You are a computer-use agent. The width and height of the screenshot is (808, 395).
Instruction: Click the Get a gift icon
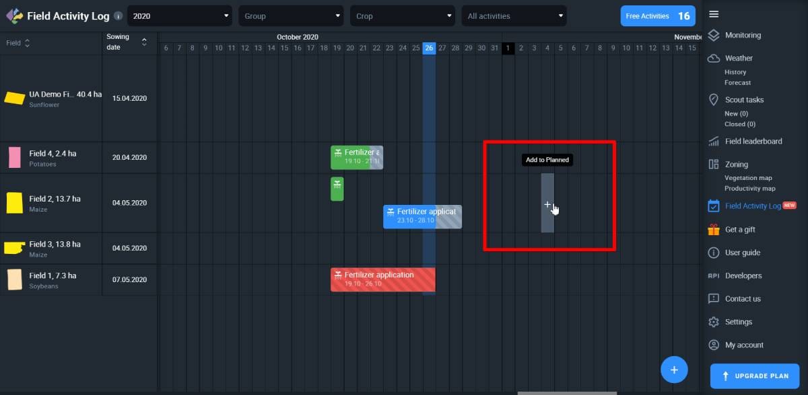click(714, 230)
